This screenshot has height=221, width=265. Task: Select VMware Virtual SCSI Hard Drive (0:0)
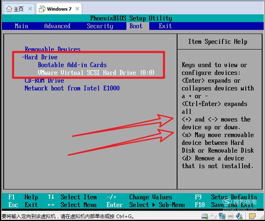click(x=96, y=72)
